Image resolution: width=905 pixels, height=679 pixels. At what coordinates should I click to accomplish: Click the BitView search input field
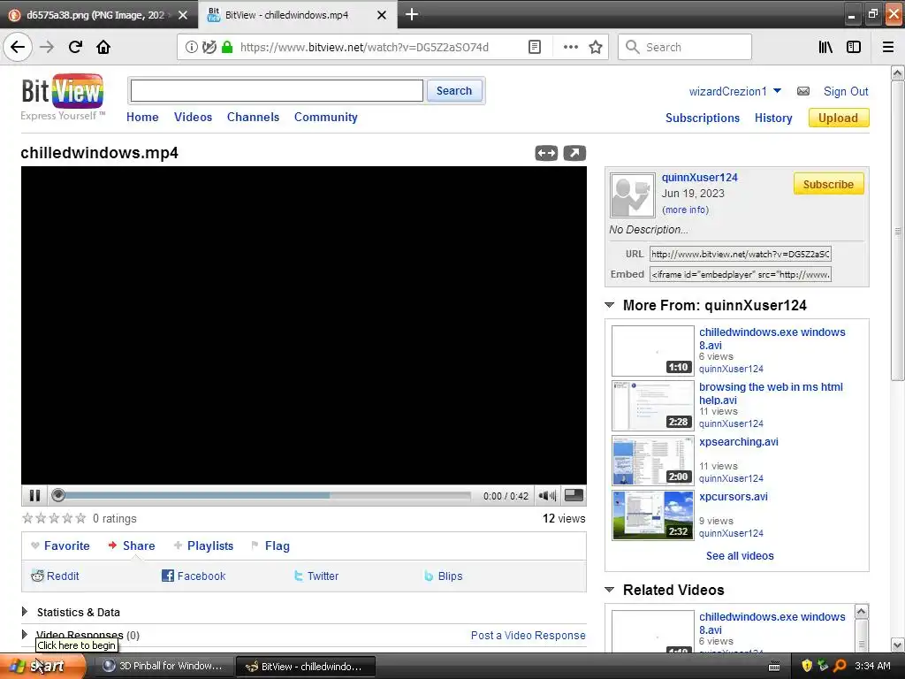tap(277, 91)
